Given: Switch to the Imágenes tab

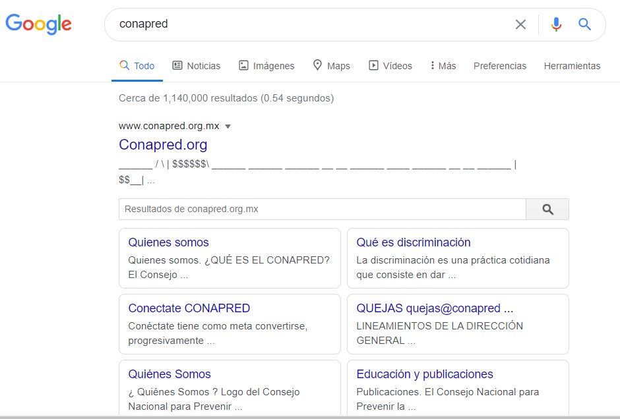Looking at the screenshot, I should [266, 66].
